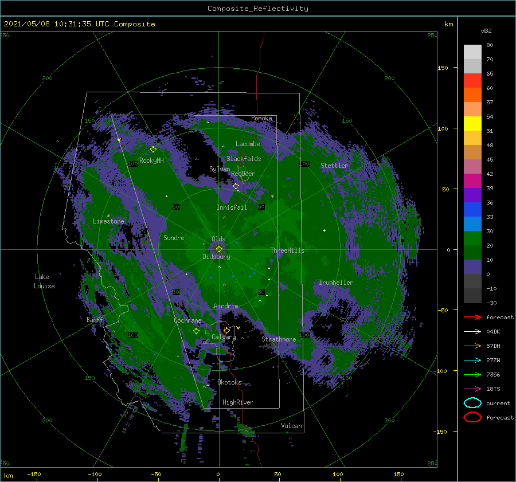Viewport: 516px width, 482px height.
Task: Click the yellow diamond marker below Cochrane
Action: pyautogui.click(x=196, y=331)
